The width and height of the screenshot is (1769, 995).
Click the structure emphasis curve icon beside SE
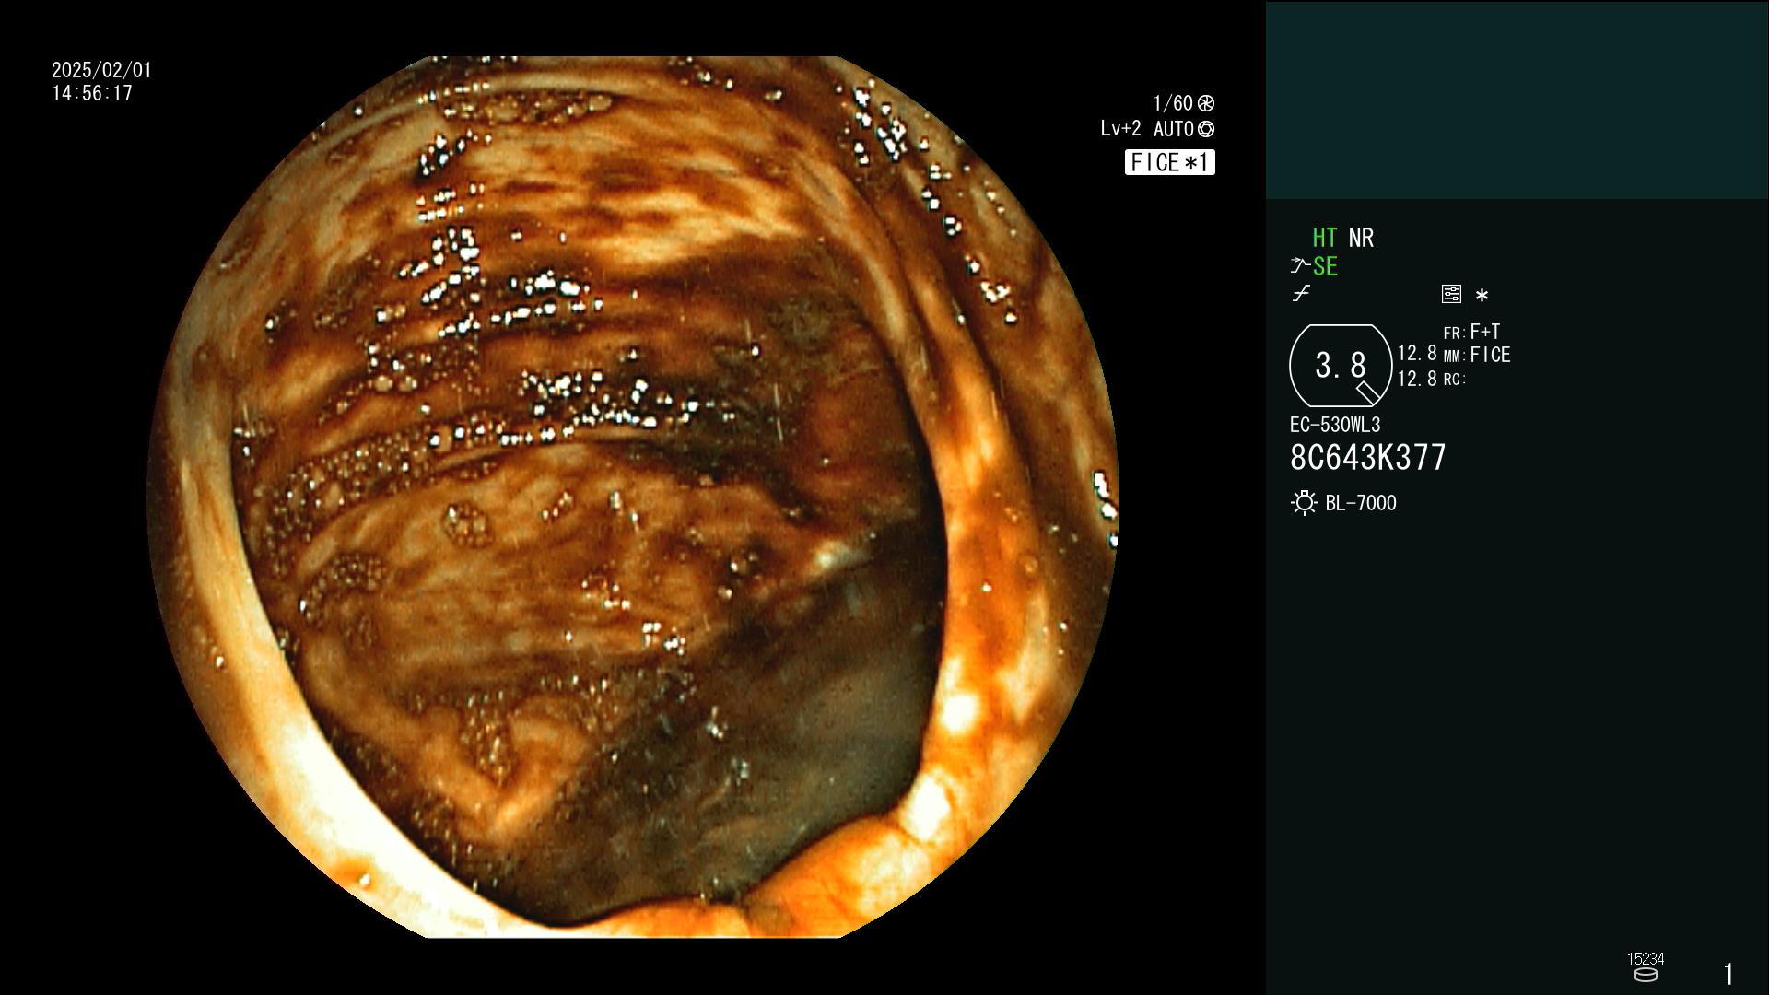1300,266
